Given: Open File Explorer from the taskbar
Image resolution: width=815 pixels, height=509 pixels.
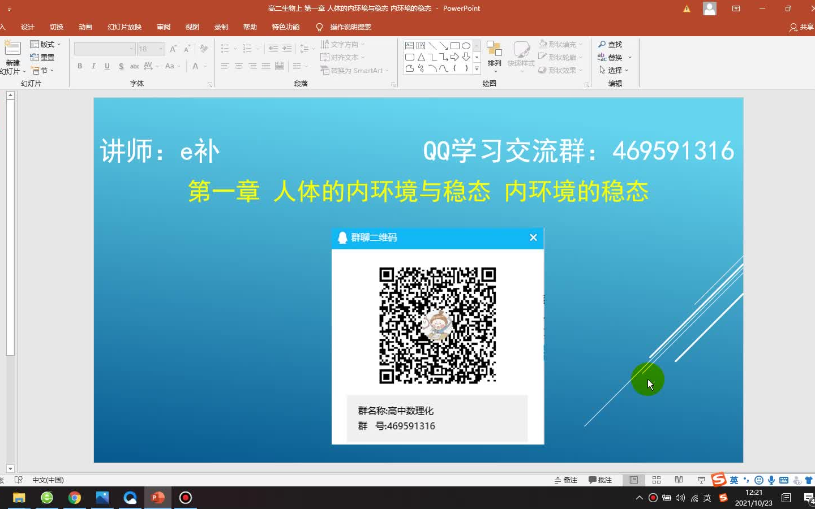Looking at the screenshot, I should tap(19, 498).
